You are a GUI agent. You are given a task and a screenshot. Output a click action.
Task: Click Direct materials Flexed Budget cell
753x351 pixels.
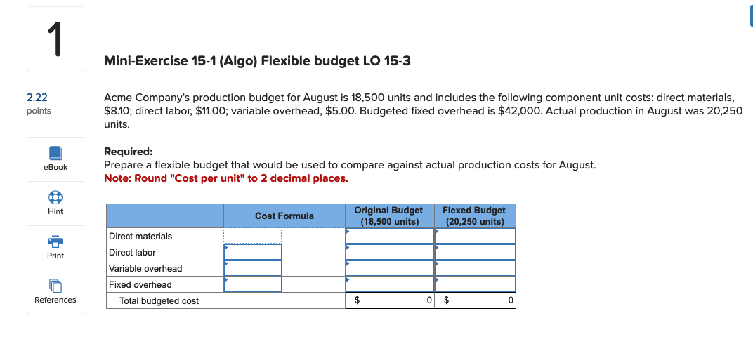tap(475, 236)
